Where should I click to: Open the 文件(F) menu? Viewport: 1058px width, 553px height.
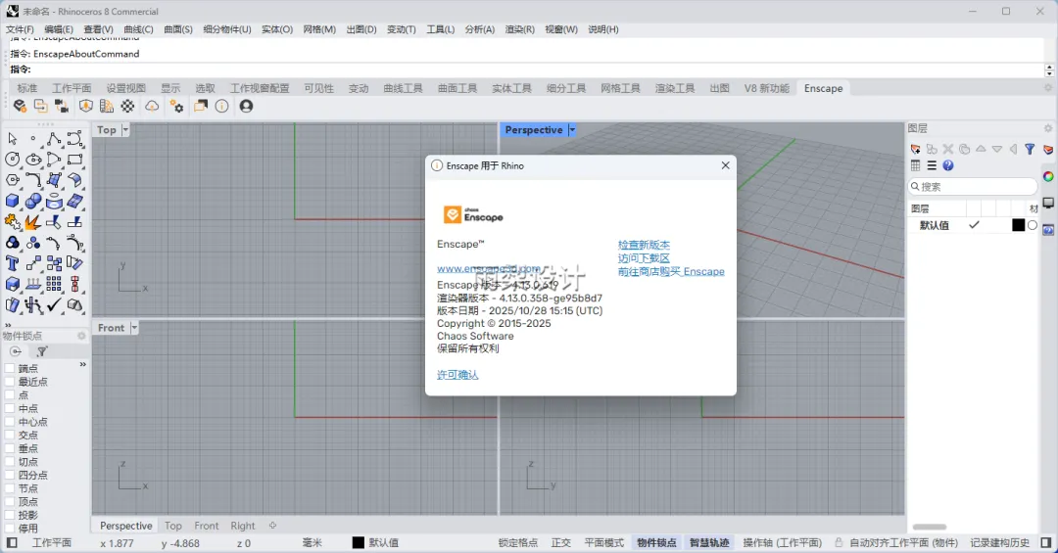(20, 29)
